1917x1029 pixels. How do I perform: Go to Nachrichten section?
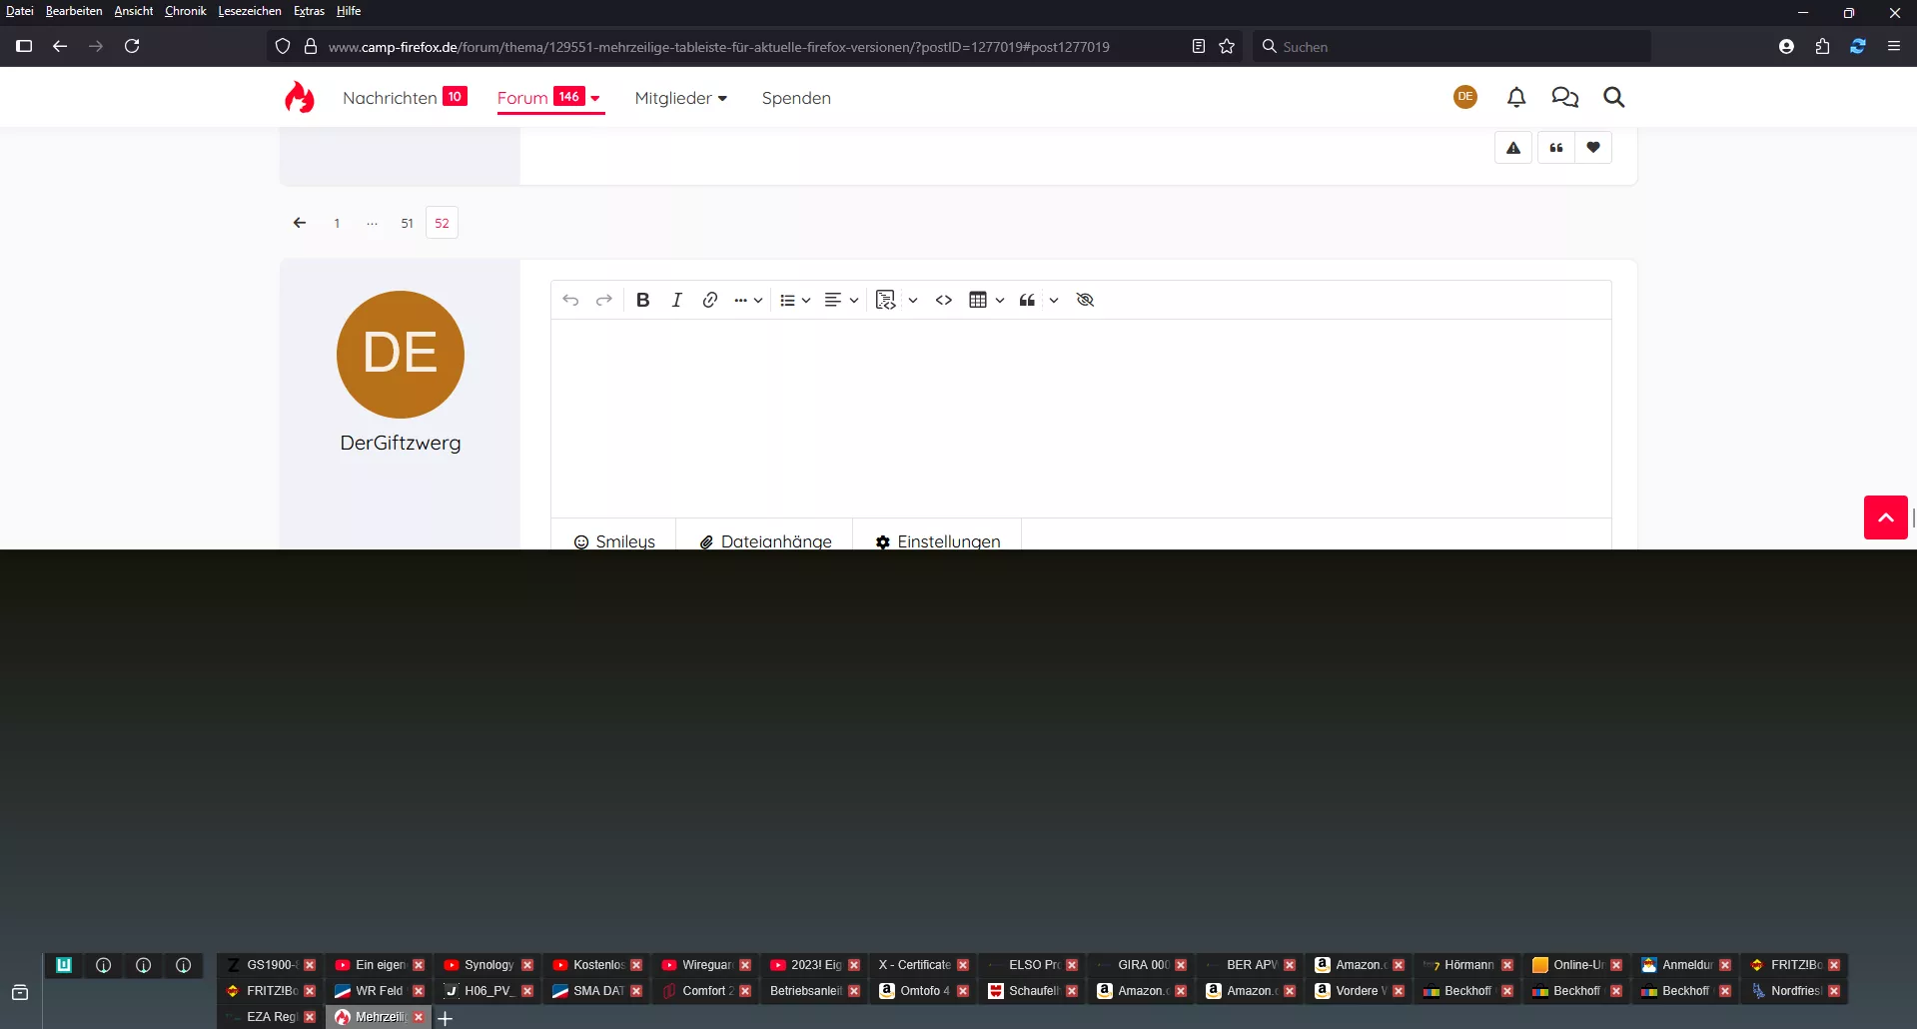click(390, 98)
